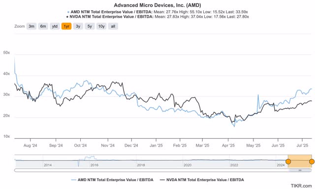Click the 2022 label in navigator timeline
The image size is (315, 189).
234,165
